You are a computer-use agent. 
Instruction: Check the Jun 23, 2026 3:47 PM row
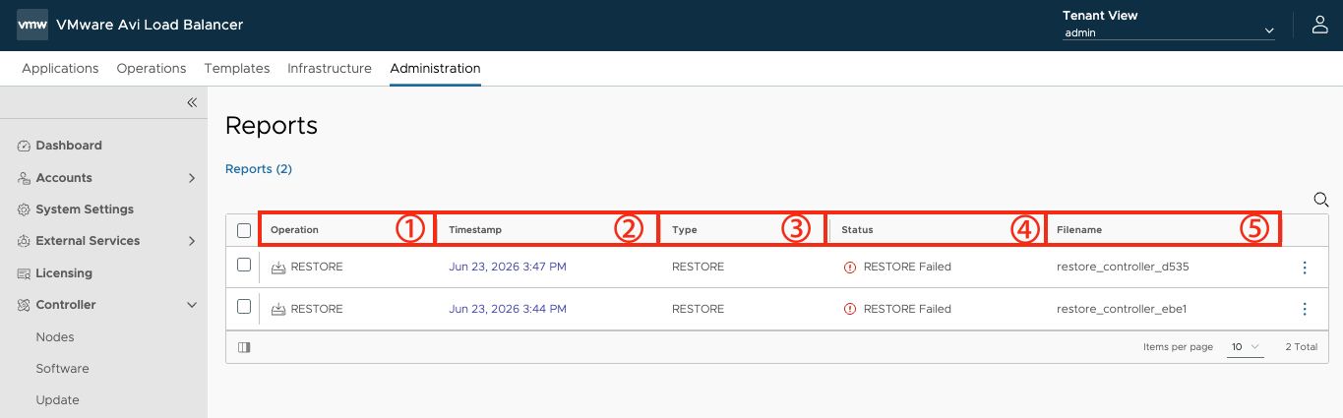point(244,265)
